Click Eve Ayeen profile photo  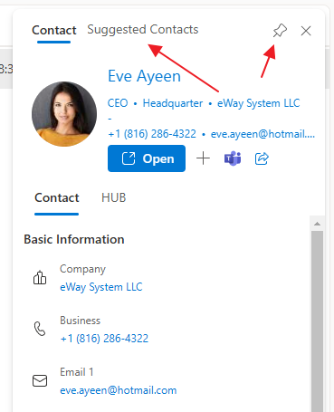point(64,114)
